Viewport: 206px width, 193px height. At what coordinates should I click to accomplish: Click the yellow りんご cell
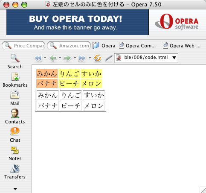[x=69, y=74]
